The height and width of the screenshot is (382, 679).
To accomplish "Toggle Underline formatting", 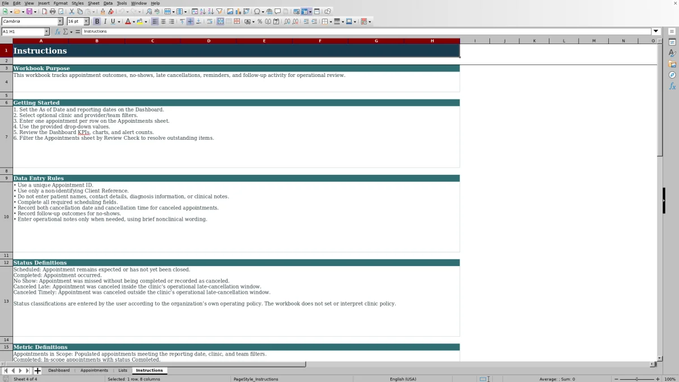I will pyautogui.click(x=113, y=22).
